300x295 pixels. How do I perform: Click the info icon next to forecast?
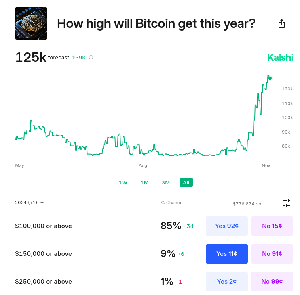point(91,57)
